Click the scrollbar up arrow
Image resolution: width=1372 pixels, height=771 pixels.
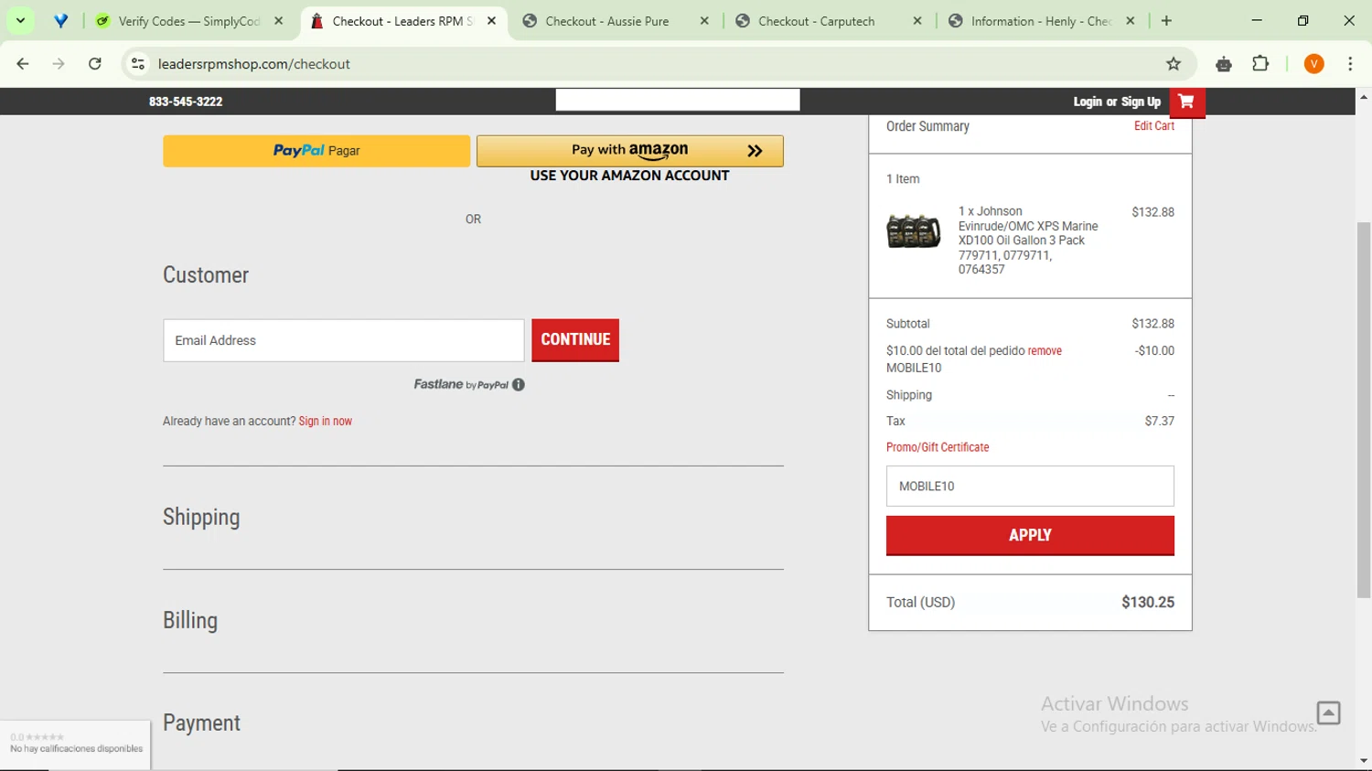pos(1364,96)
